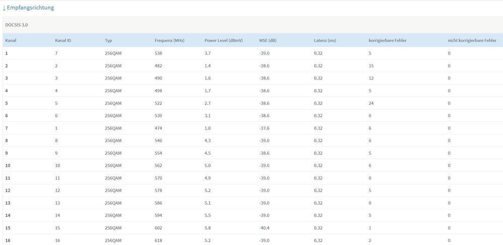Click the Typ column header
Image resolution: width=503 pixels, height=245 pixels.
click(108, 41)
